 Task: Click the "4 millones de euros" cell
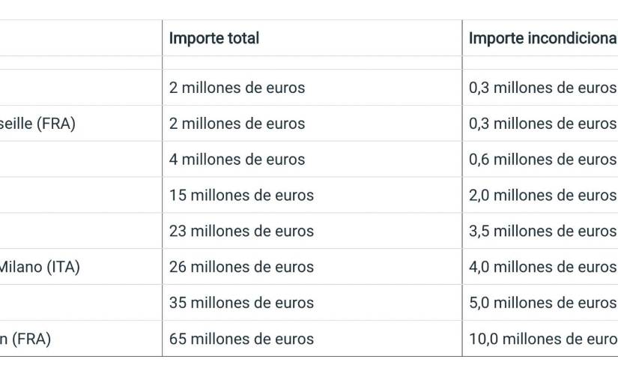[x=237, y=160]
